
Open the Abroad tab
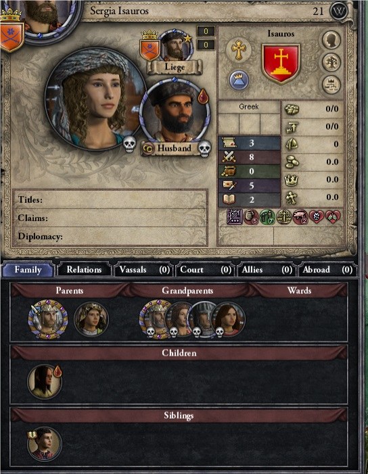[327, 269]
